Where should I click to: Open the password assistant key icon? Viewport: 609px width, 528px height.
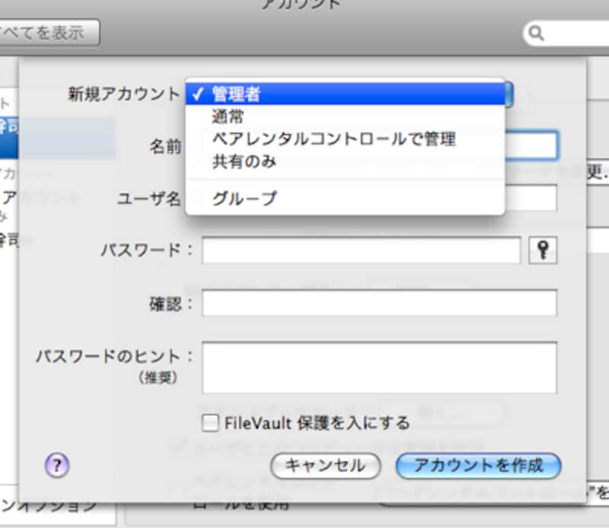543,250
